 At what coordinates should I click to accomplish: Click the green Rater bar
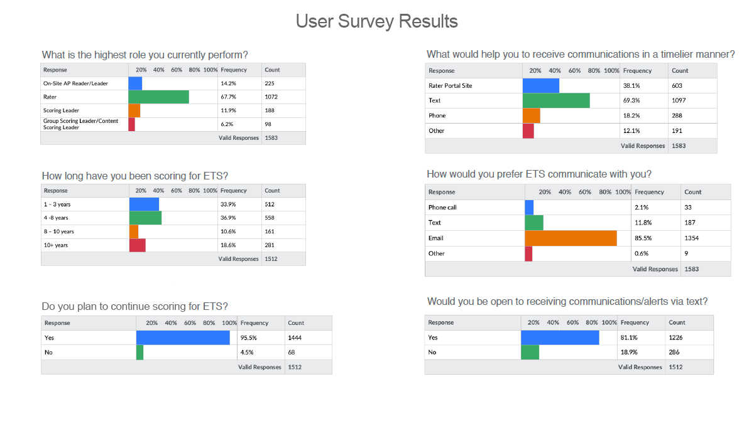point(158,97)
